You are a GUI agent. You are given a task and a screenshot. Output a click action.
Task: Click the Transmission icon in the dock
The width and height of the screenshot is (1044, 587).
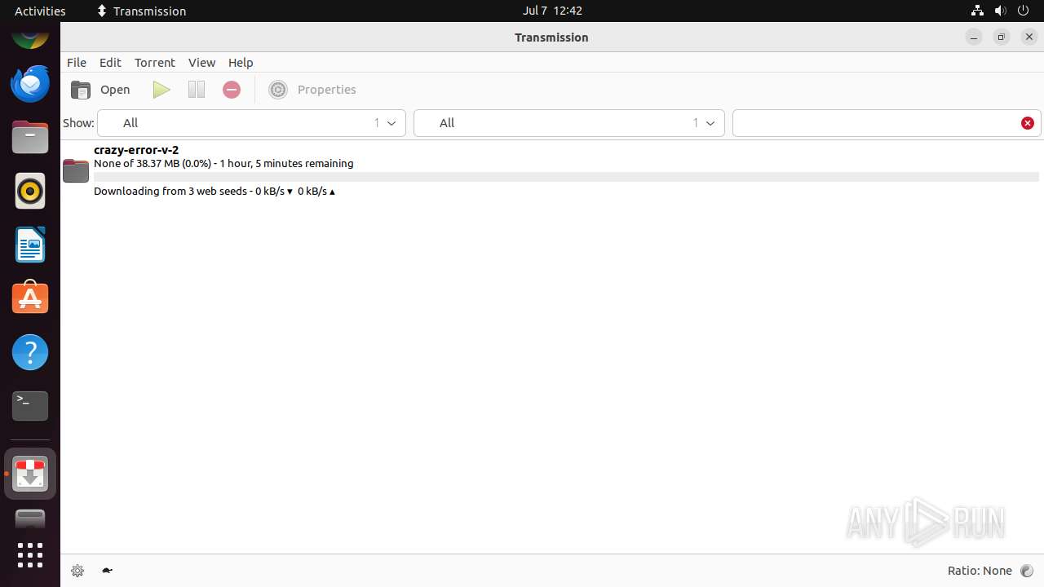[x=30, y=474]
